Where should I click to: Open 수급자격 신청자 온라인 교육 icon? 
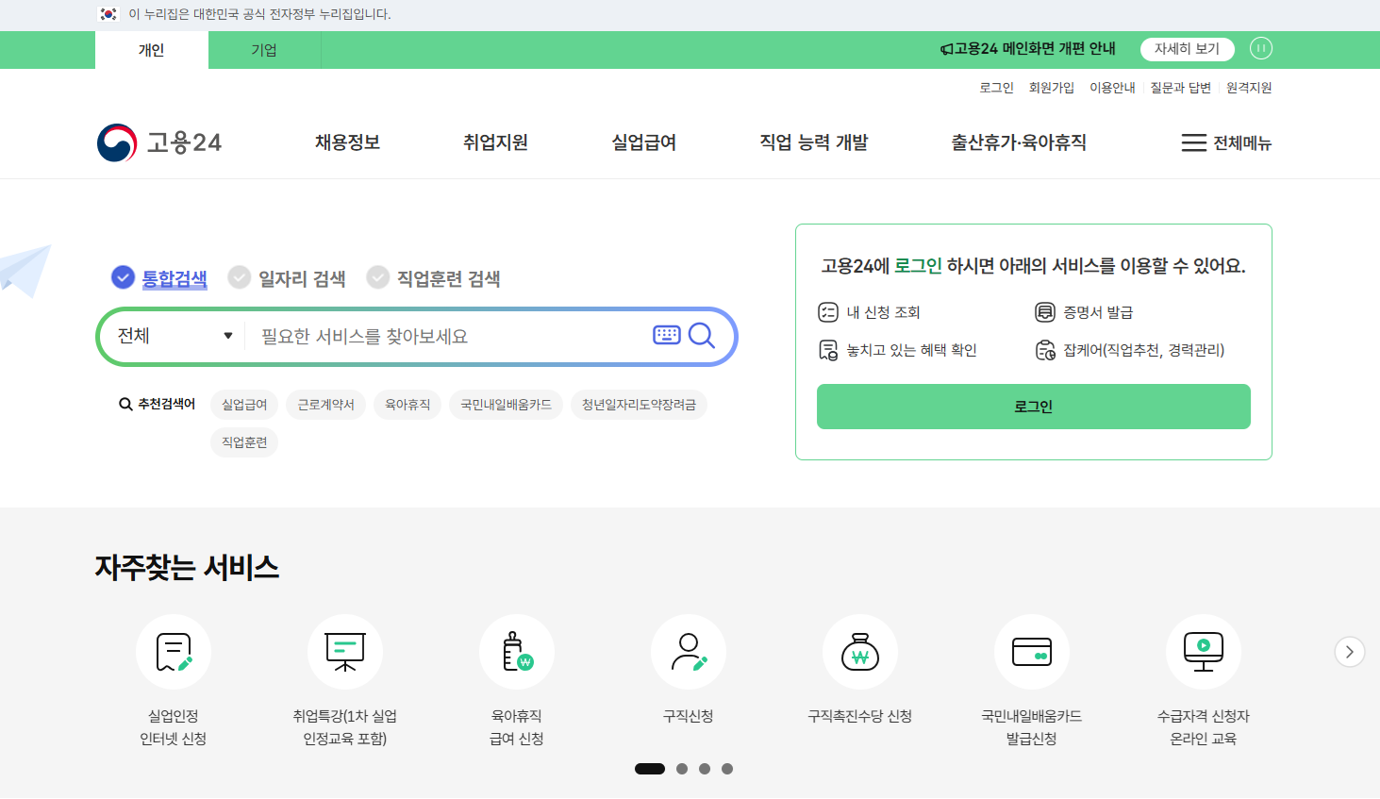1204,652
